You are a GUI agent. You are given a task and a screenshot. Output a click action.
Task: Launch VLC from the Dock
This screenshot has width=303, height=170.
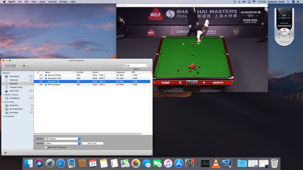pos(216,164)
